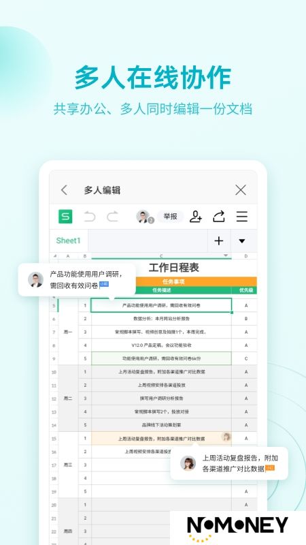
Task: Open the hamburger menu
Action: 242,217
